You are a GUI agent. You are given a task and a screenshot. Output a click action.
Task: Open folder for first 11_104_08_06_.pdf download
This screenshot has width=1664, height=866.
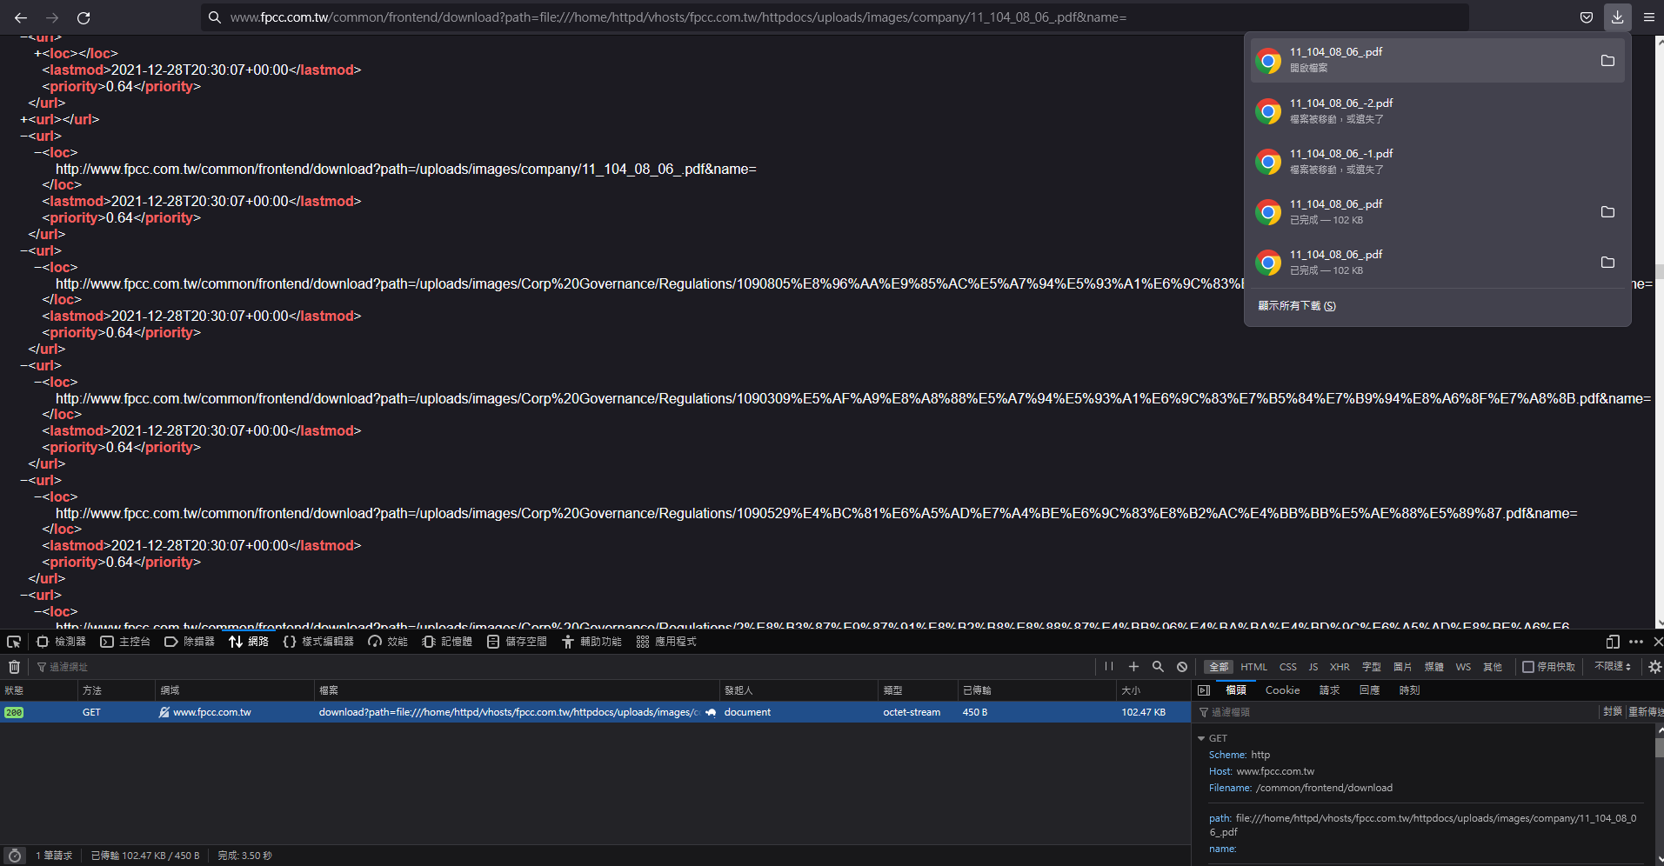point(1607,61)
